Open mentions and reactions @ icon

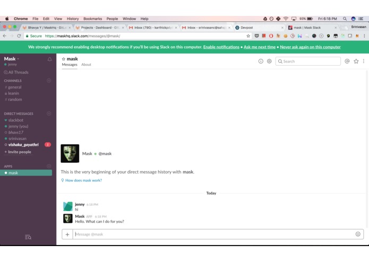coord(347,62)
